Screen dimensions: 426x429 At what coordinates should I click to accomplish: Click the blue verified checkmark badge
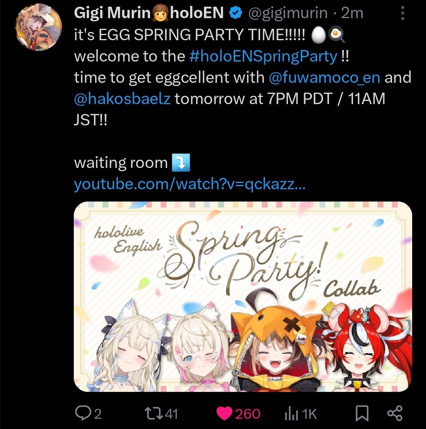pos(235,13)
